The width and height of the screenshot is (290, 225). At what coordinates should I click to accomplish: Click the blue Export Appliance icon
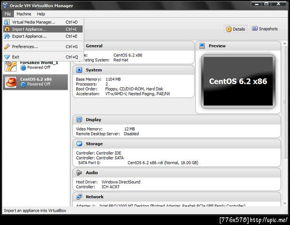pos(7,36)
